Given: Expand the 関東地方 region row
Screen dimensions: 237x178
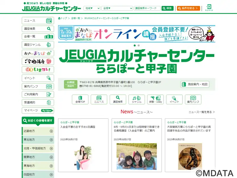Looking at the screenshot, I should (x=38, y=157).
